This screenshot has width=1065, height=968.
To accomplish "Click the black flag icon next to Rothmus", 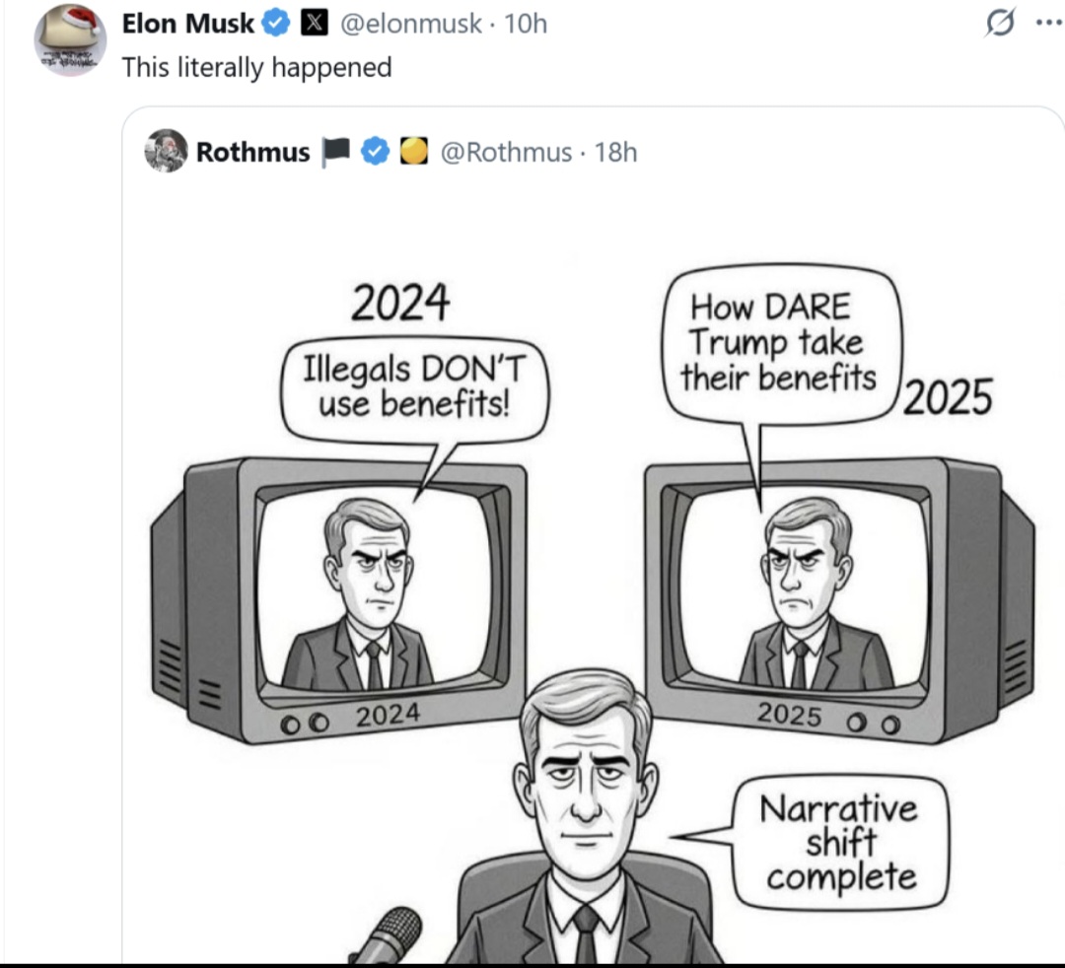I will pyautogui.click(x=336, y=152).
